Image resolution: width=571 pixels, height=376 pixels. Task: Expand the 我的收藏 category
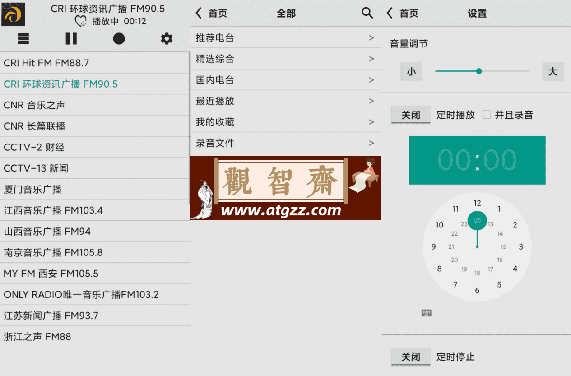[x=286, y=122]
